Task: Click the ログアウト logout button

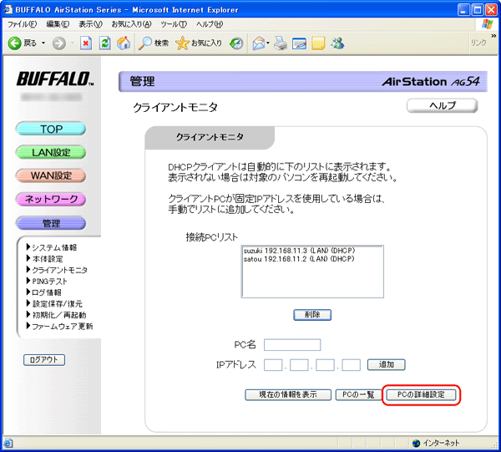Action: (44, 360)
